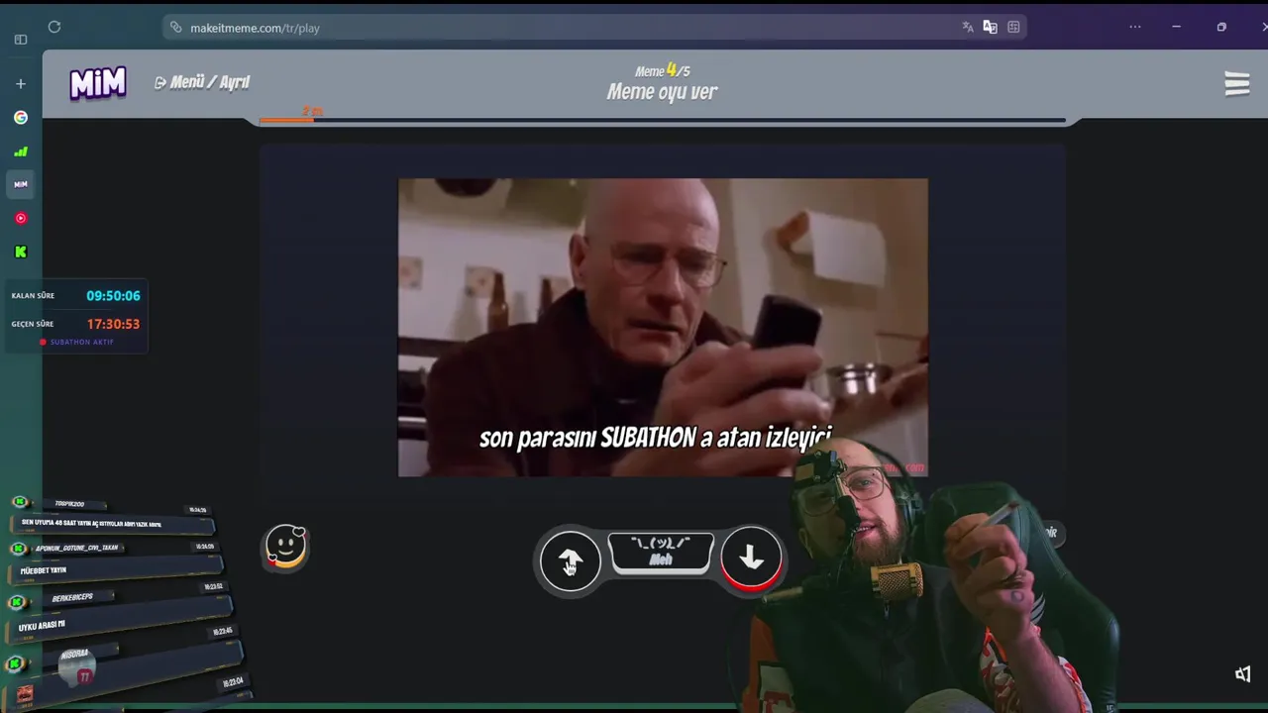Add a new tab with plus icon
The image size is (1268, 713).
tap(21, 84)
